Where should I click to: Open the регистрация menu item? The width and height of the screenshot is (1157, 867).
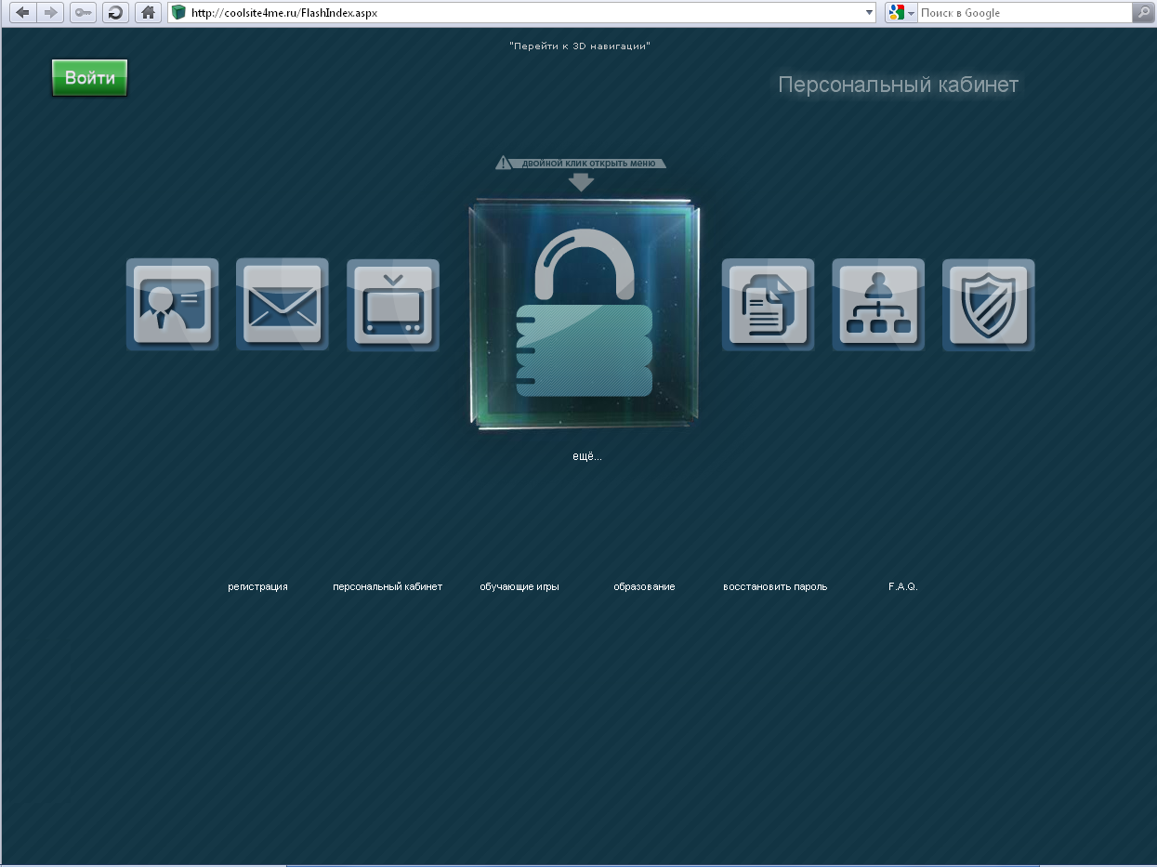tap(257, 586)
